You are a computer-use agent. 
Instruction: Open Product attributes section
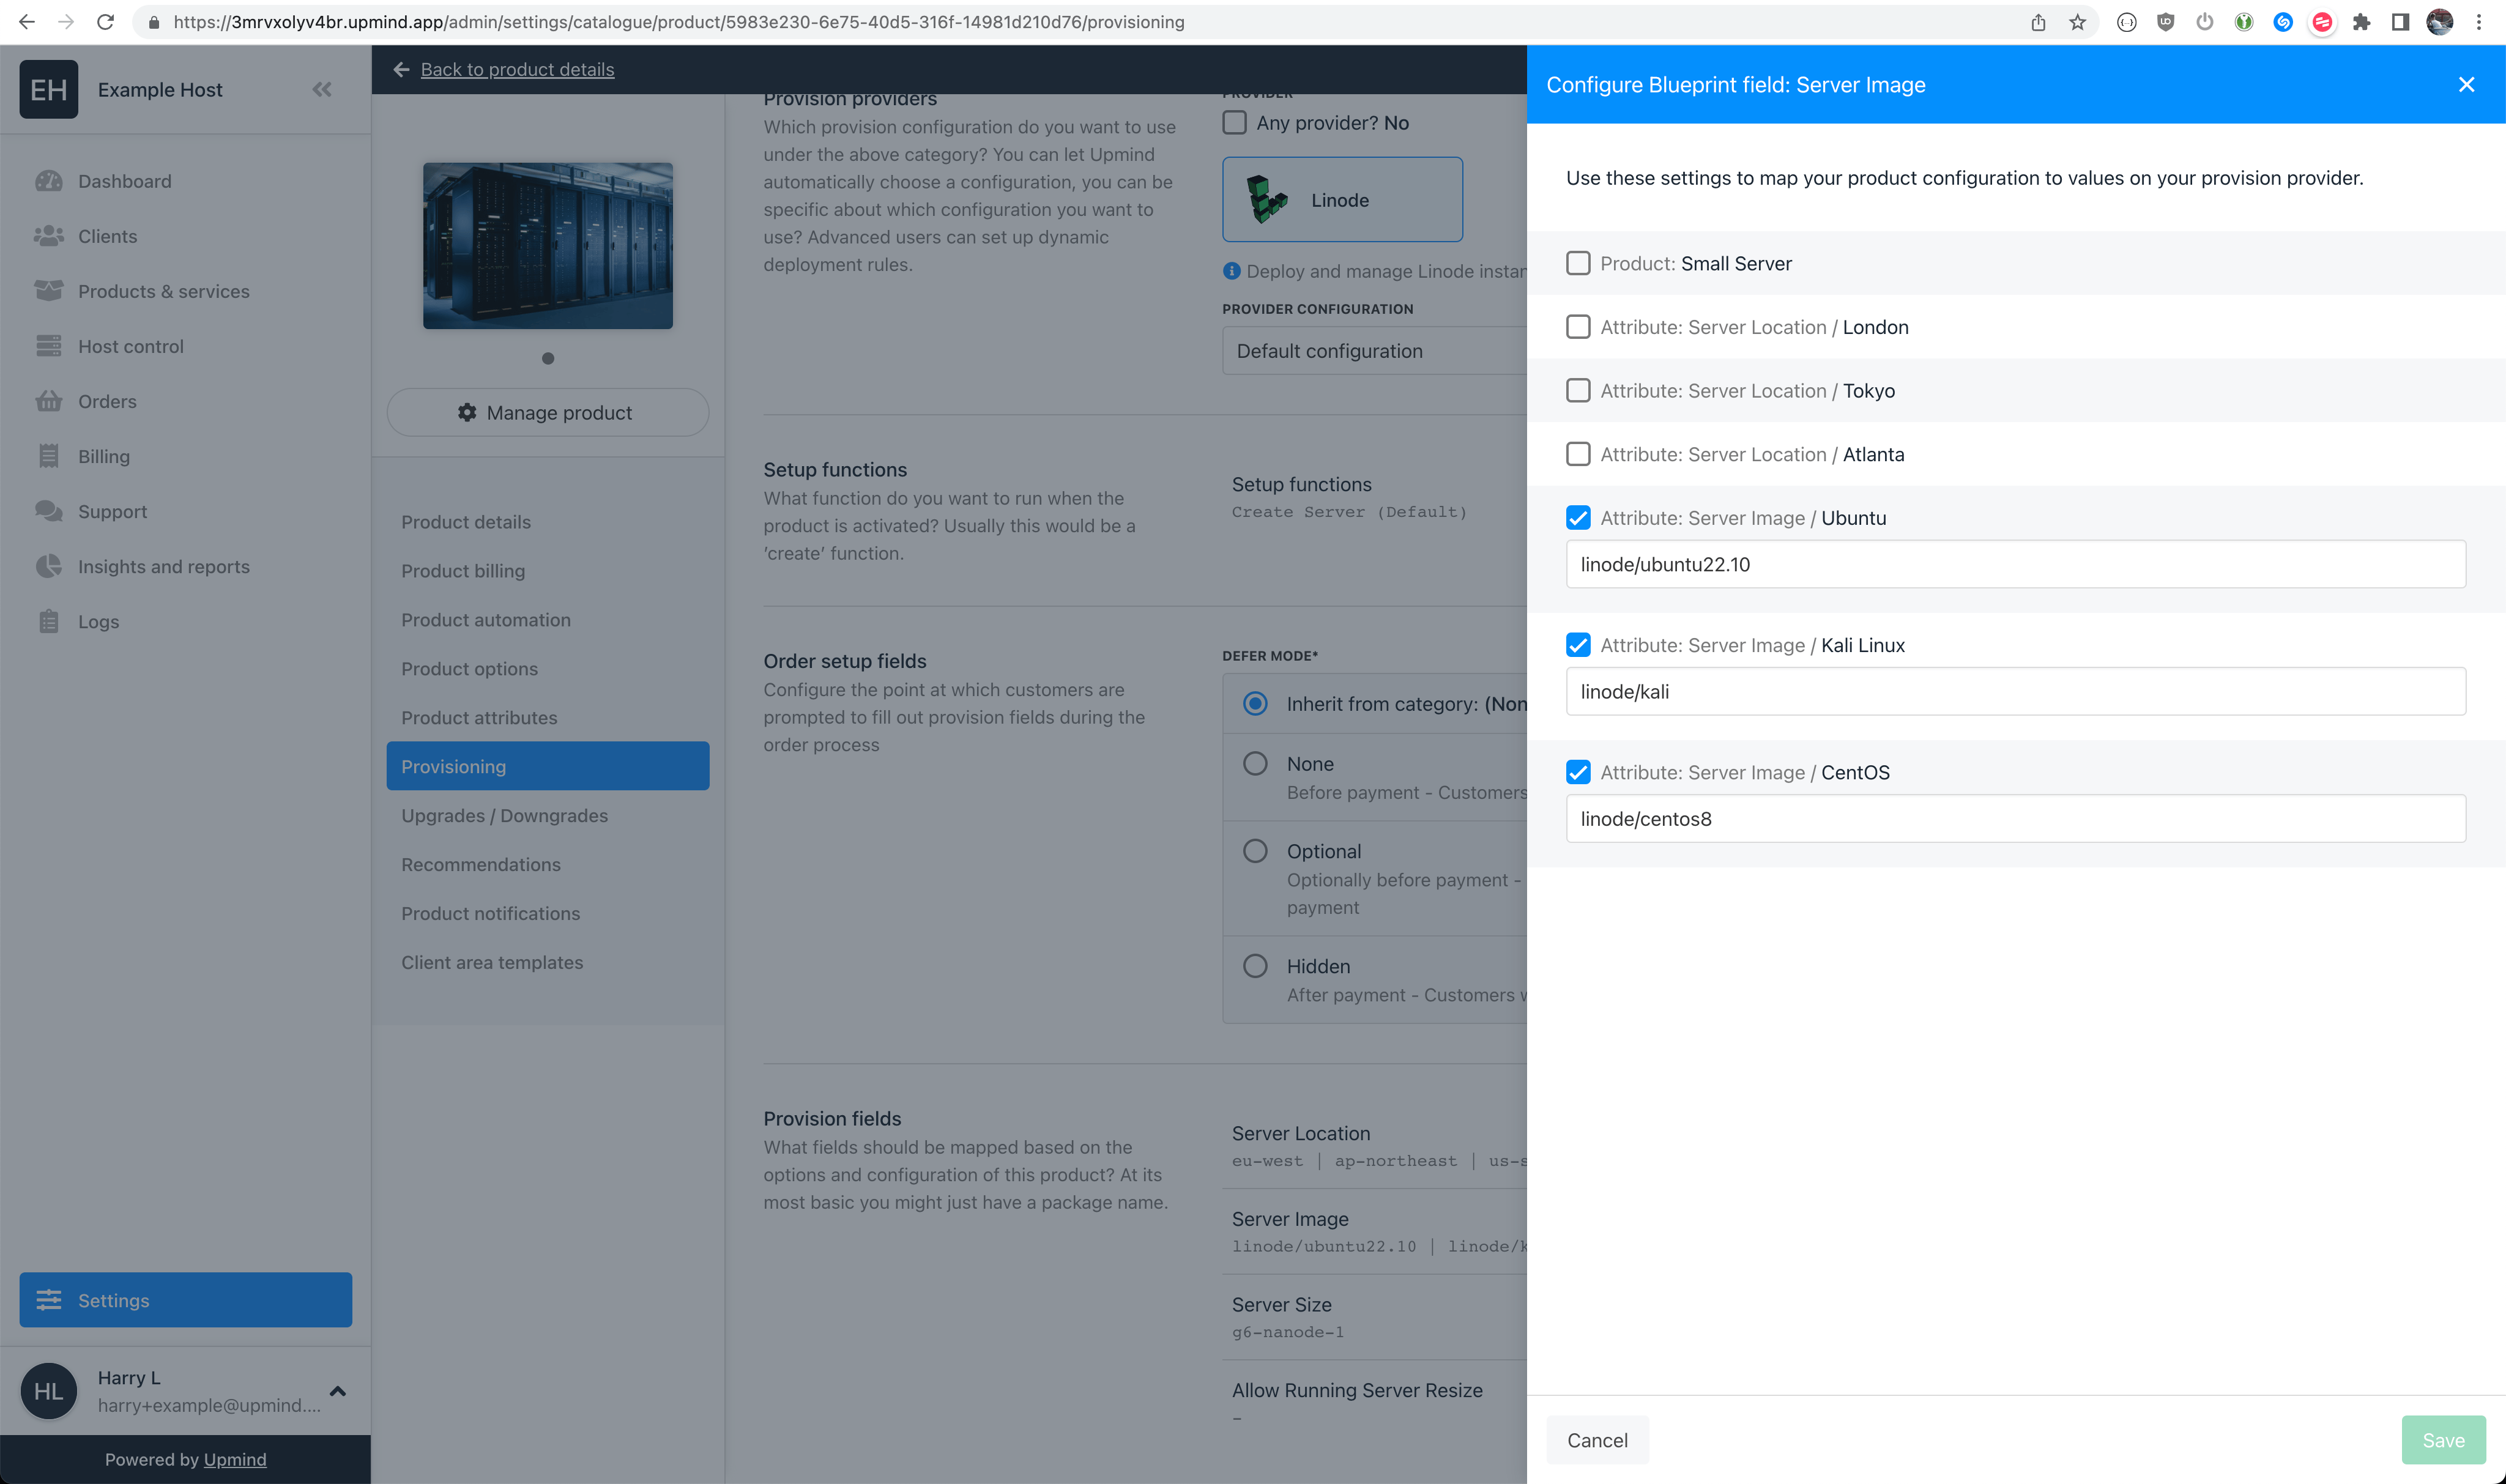[479, 718]
